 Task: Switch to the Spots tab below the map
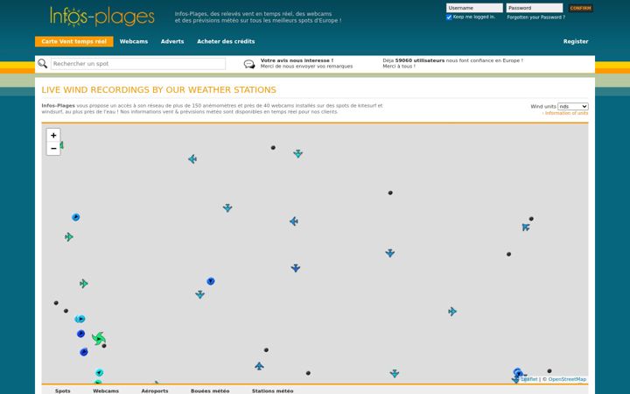(x=63, y=390)
